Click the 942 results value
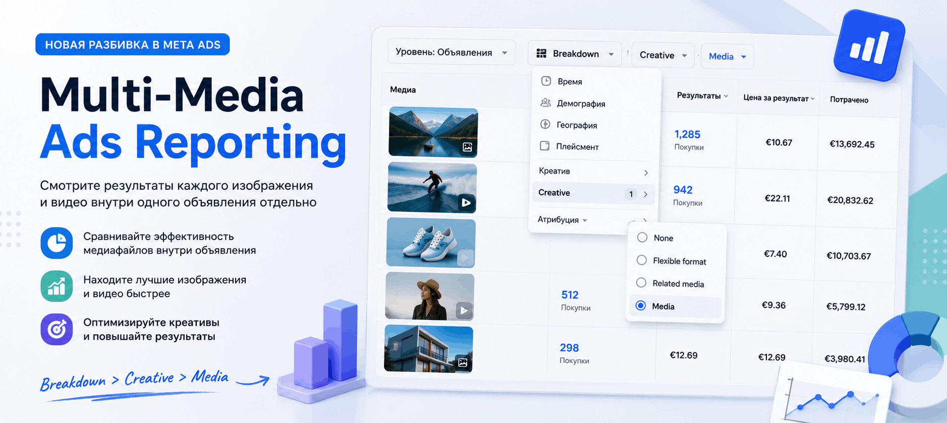This screenshot has width=947, height=423. click(683, 190)
